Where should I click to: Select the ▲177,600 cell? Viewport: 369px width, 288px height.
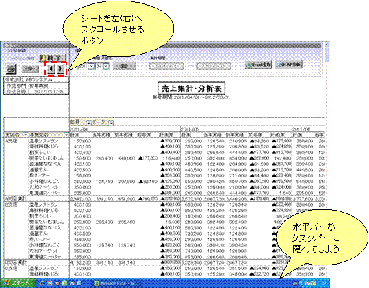[148, 158]
